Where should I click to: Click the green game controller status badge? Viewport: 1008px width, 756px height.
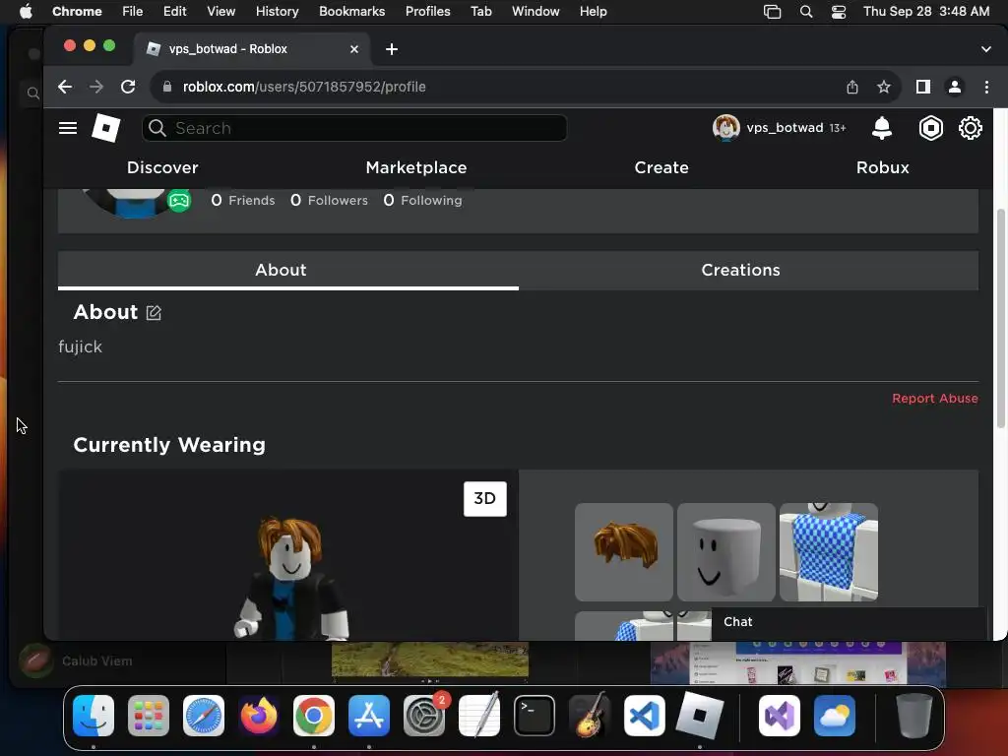point(179,201)
